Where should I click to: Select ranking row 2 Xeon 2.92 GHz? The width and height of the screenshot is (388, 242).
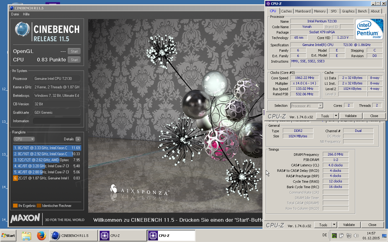click(47, 154)
